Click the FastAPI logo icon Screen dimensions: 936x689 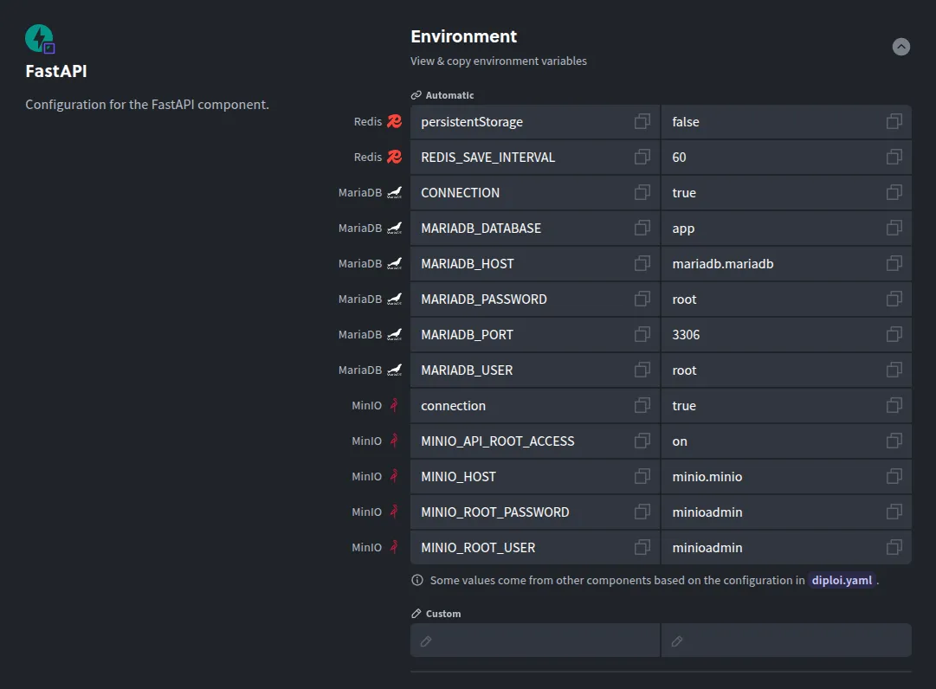pyautogui.click(x=38, y=38)
